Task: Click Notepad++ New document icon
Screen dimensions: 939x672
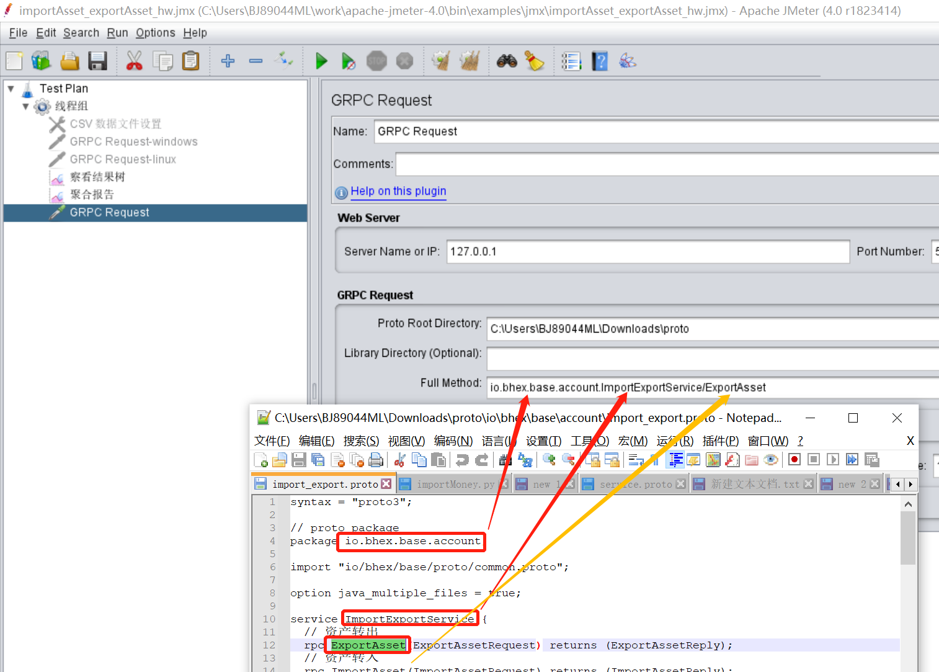Action: tap(260, 460)
